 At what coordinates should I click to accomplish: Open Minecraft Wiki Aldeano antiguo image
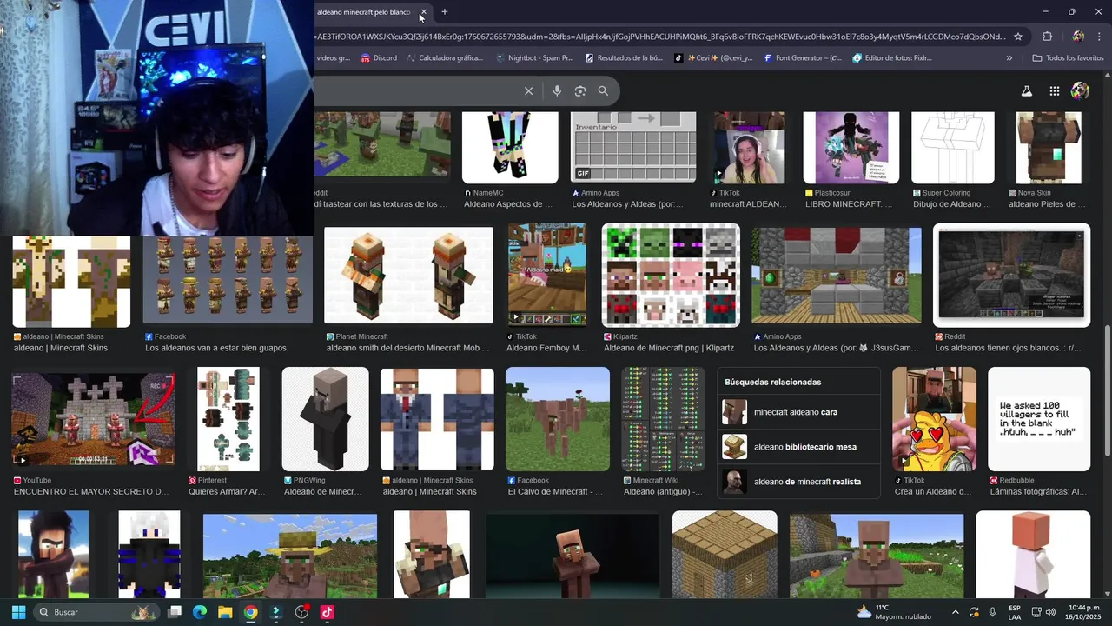(663, 419)
